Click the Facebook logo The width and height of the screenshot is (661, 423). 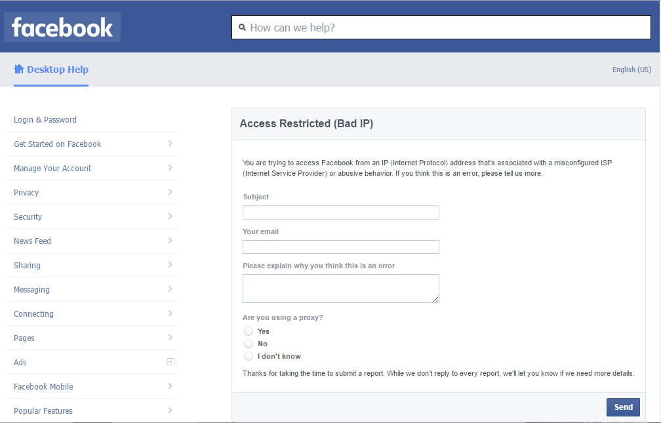pyautogui.click(x=62, y=27)
